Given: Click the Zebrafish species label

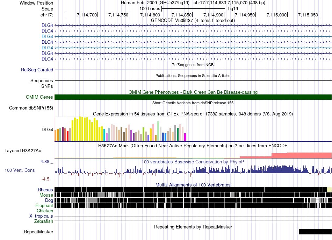Looking at the screenshot, I should (x=44, y=221).
